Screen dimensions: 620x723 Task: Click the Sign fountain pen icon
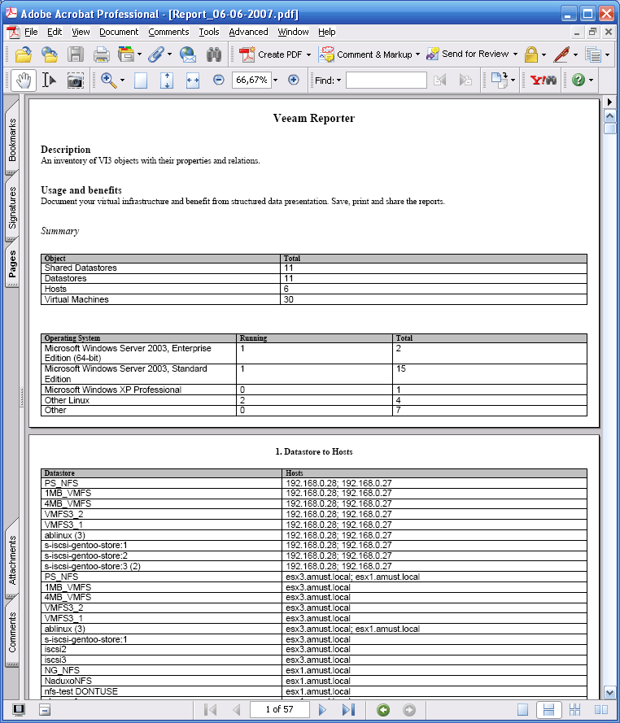[x=561, y=54]
